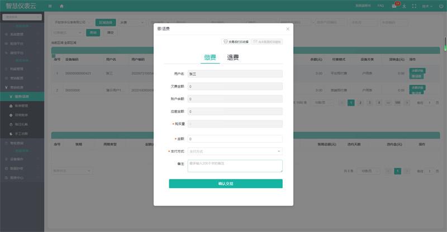
Task: Open the message notifications icon with red badge
Action: click(x=395, y=6)
